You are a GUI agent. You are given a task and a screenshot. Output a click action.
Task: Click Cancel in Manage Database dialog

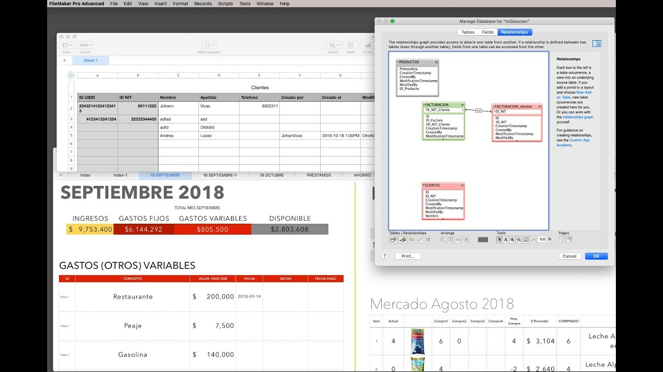click(x=569, y=256)
